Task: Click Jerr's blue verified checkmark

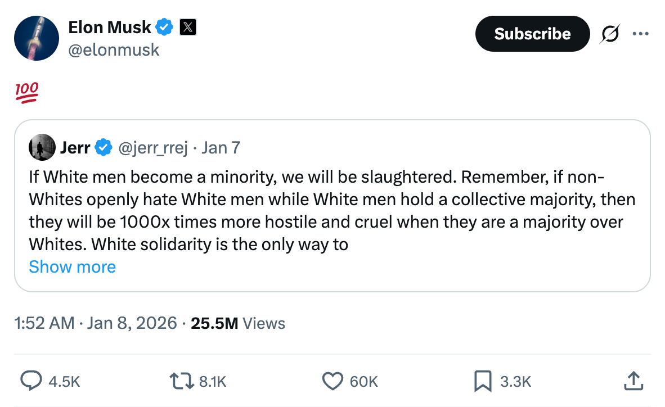Action: point(102,148)
